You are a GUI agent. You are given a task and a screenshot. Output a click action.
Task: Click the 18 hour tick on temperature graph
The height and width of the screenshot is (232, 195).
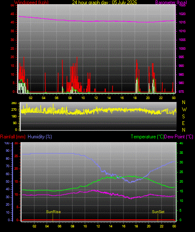pyautogui.click(x=136, y=226)
